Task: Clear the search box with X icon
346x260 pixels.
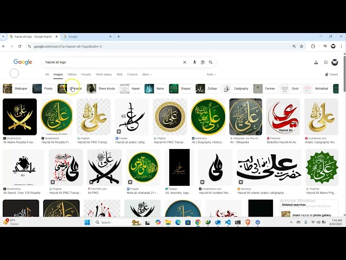Action: click(x=185, y=62)
